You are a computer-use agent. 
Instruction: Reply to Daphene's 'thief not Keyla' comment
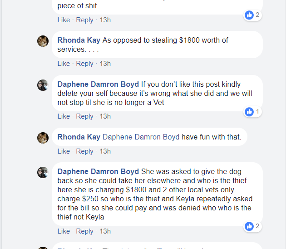tap(84, 231)
